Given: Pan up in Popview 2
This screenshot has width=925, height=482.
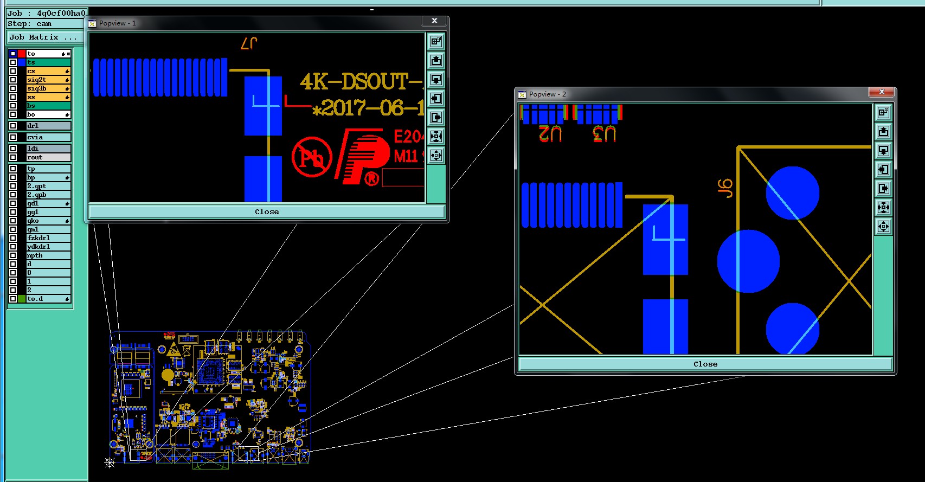Looking at the screenshot, I should tap(883, 131).
